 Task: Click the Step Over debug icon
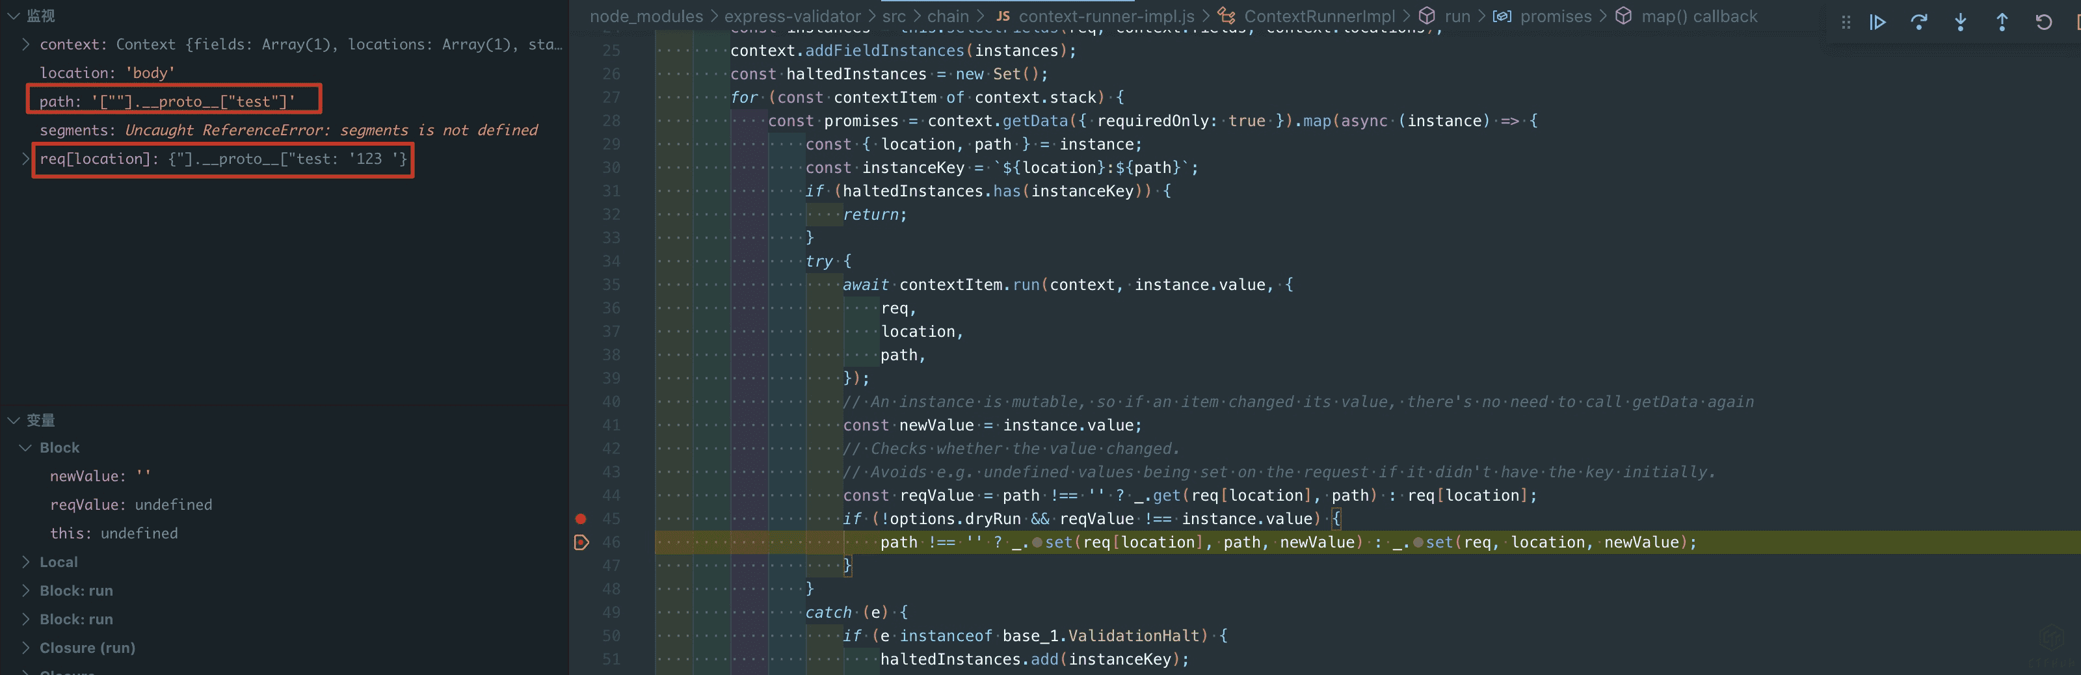[1918, 23]
